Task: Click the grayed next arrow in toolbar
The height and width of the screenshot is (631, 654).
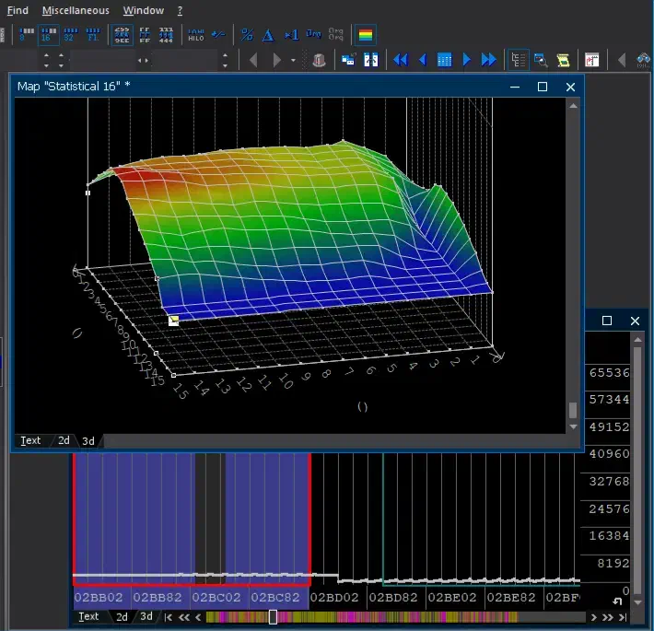Action: pos(276,60)
